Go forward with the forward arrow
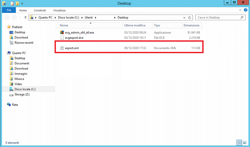The height and width of the screenshot is (147, 250). pyautogui.click(x=14, y=17)
